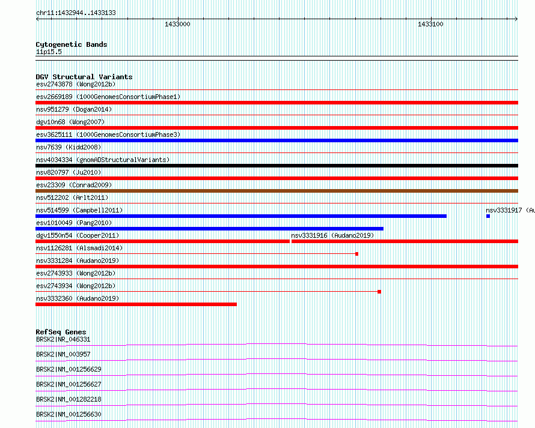Click variant label nsv1126281 (Alsmadi2014)
This screenshot has width=535, height=428.
(x=79, y=248)
